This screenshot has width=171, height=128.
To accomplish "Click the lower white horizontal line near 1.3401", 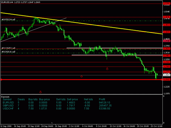I will [x=117, y=55].
